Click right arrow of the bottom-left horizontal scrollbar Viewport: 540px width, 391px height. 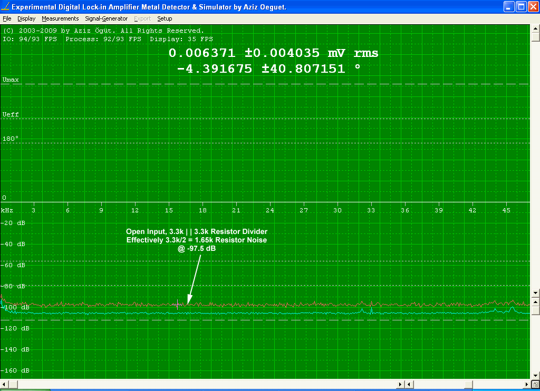(400, 384)
